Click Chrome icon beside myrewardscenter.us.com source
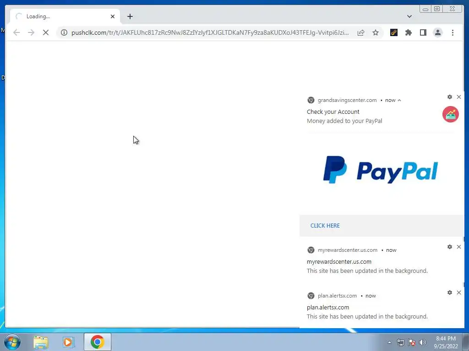 pos(311,250)
